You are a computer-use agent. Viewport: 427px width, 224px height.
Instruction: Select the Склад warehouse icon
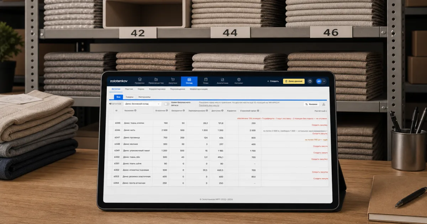189,79
